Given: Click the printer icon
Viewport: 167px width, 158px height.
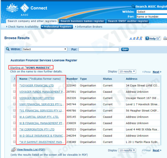Looking at the screenshot, I should (x=165, y=38).
